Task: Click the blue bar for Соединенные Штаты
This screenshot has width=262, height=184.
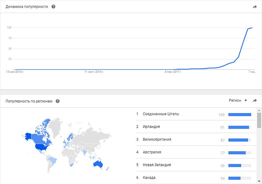Action: pos(240,115)
